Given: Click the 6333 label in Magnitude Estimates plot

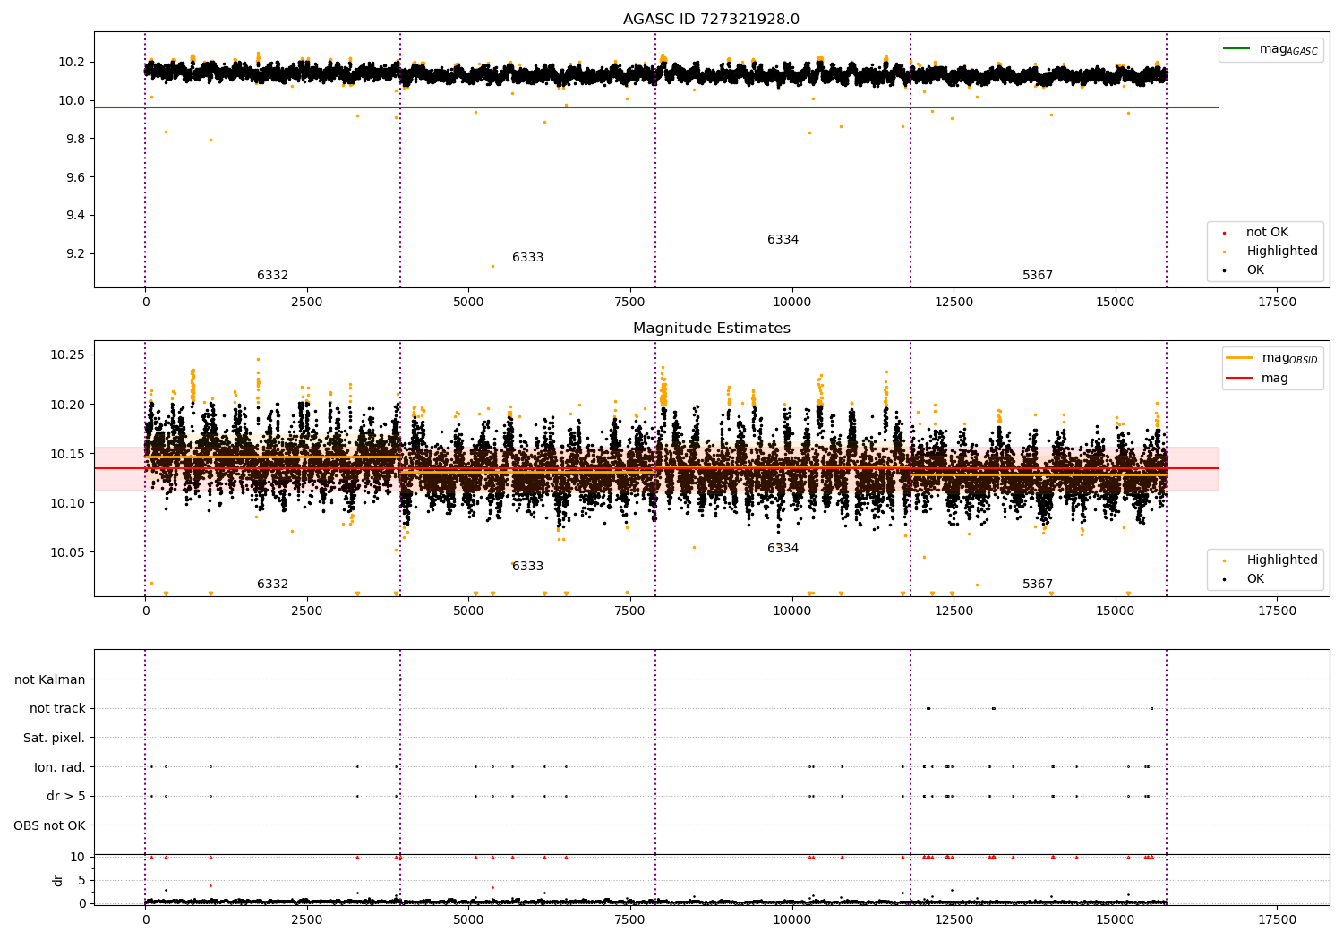Looking at the screenshot, I should click(x=528, y=567).
